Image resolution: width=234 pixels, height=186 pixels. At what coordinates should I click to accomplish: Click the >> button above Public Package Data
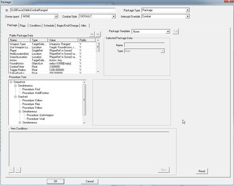click(98, 34)
